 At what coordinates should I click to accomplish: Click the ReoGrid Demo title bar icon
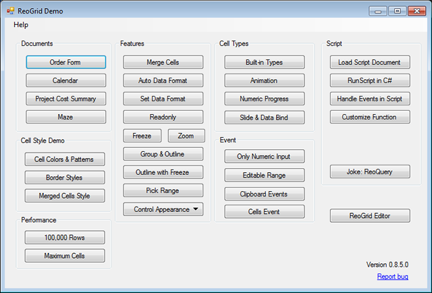pyautogui.click(x=11, y=11)
